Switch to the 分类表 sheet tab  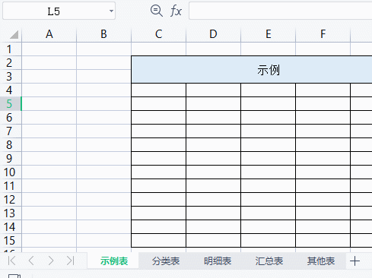(x=166, y=261)
